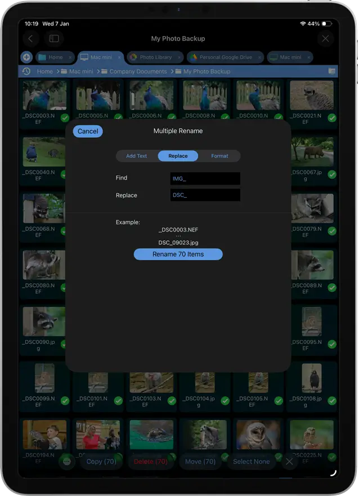
Task: Close the Home tab
Action: [70, 57]
